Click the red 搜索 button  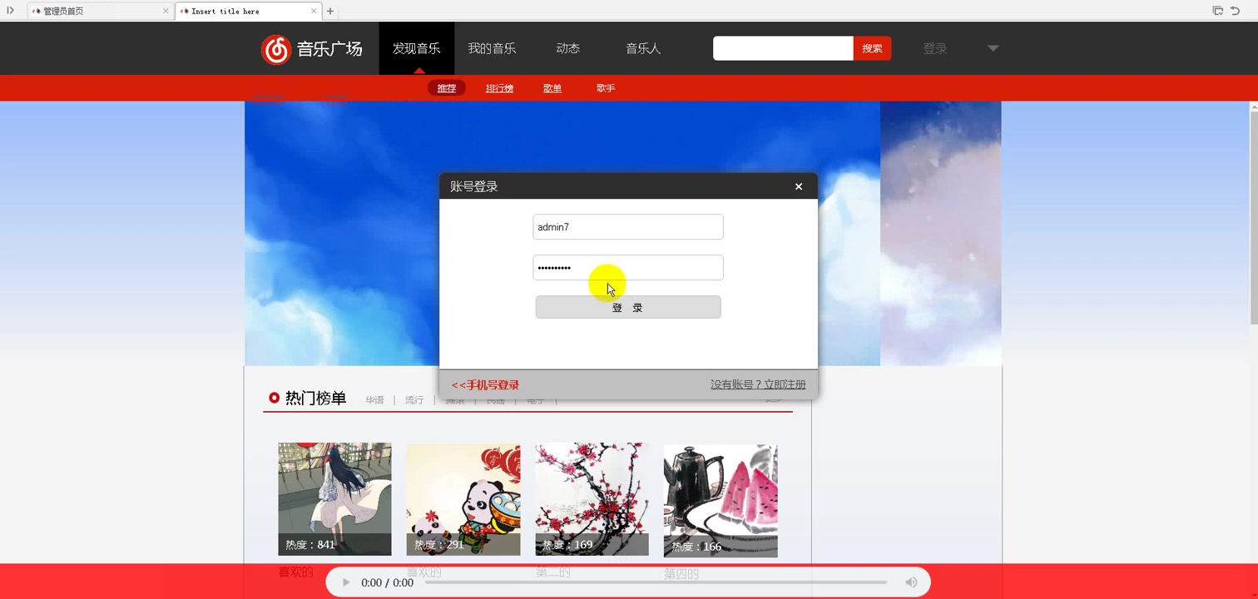(x=872, y=48)
